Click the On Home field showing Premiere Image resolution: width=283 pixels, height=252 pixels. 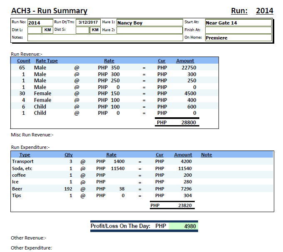(x=238, y=37)
